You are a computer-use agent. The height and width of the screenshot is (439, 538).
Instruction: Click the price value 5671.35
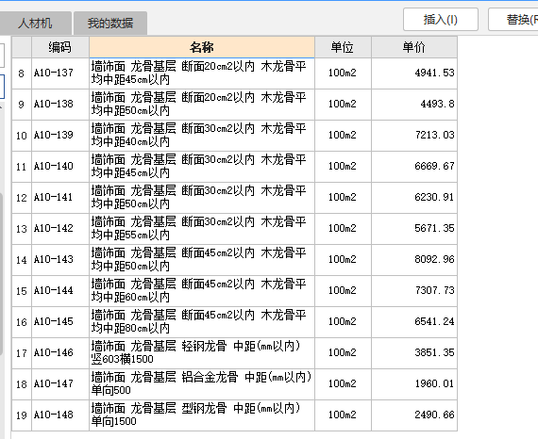pos(434,228)
